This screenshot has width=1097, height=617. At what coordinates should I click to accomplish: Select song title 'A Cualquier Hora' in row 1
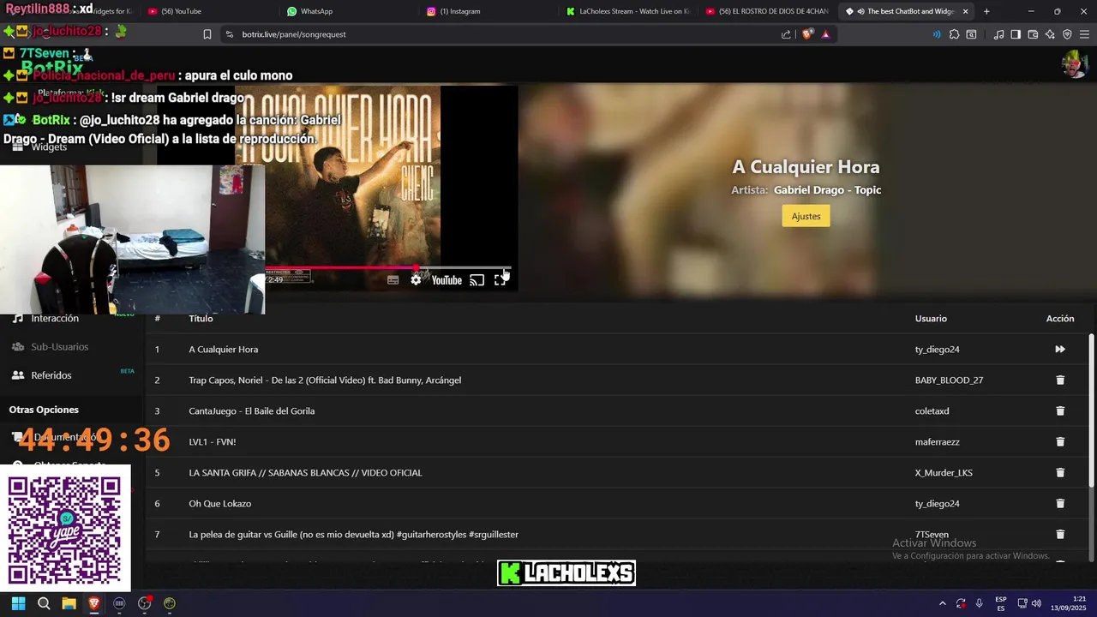pyautogui.click(x=223, y=349)
